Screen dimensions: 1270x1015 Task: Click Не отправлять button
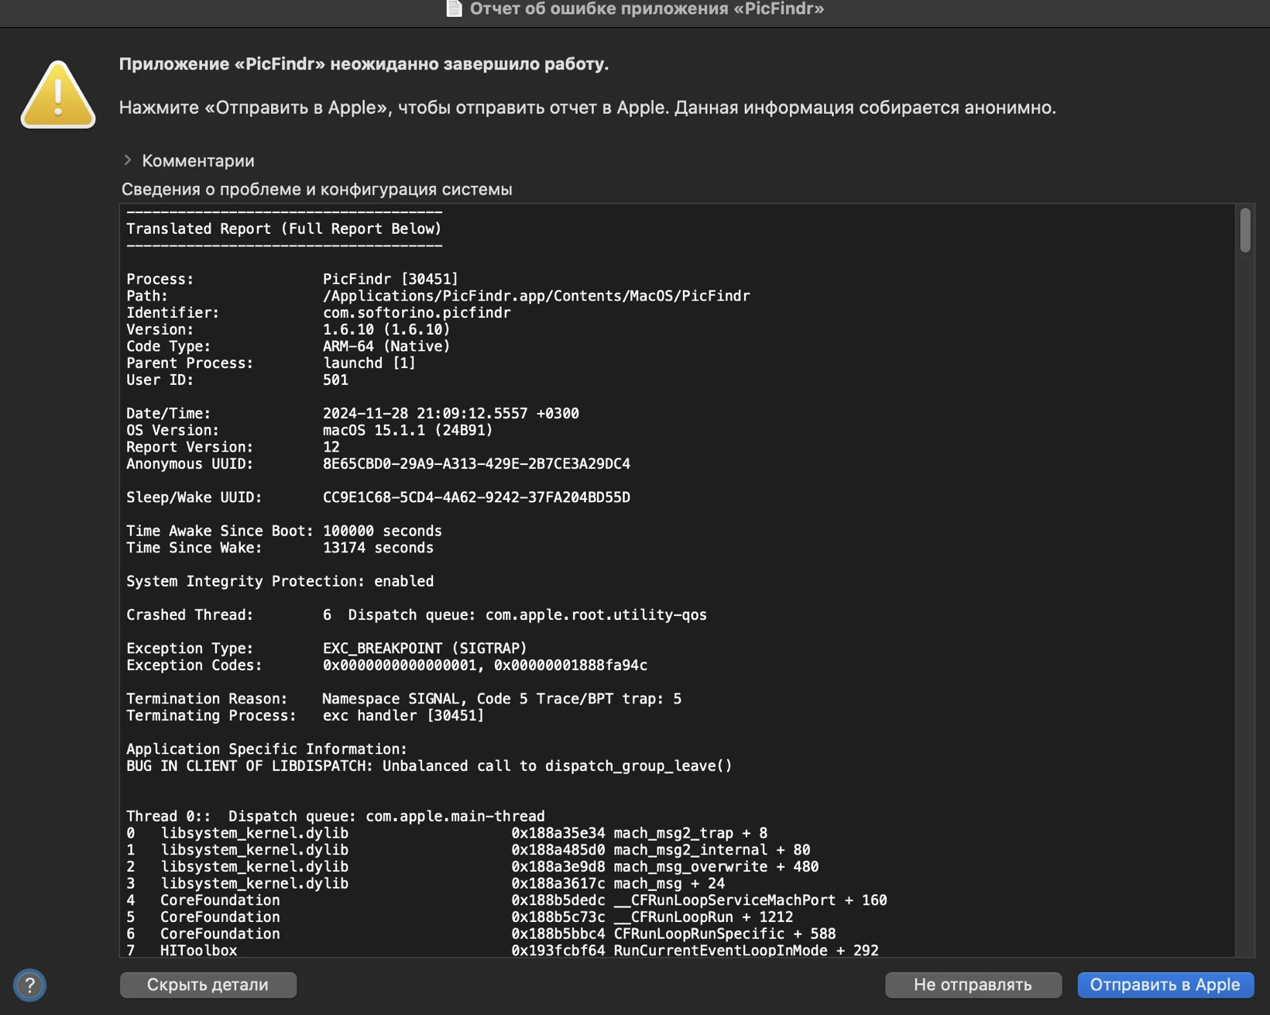coord(973,985)
